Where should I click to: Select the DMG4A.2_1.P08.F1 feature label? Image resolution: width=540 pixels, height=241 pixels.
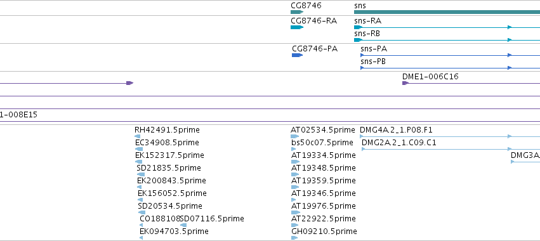pyautogui.click(x=396, y=130)
